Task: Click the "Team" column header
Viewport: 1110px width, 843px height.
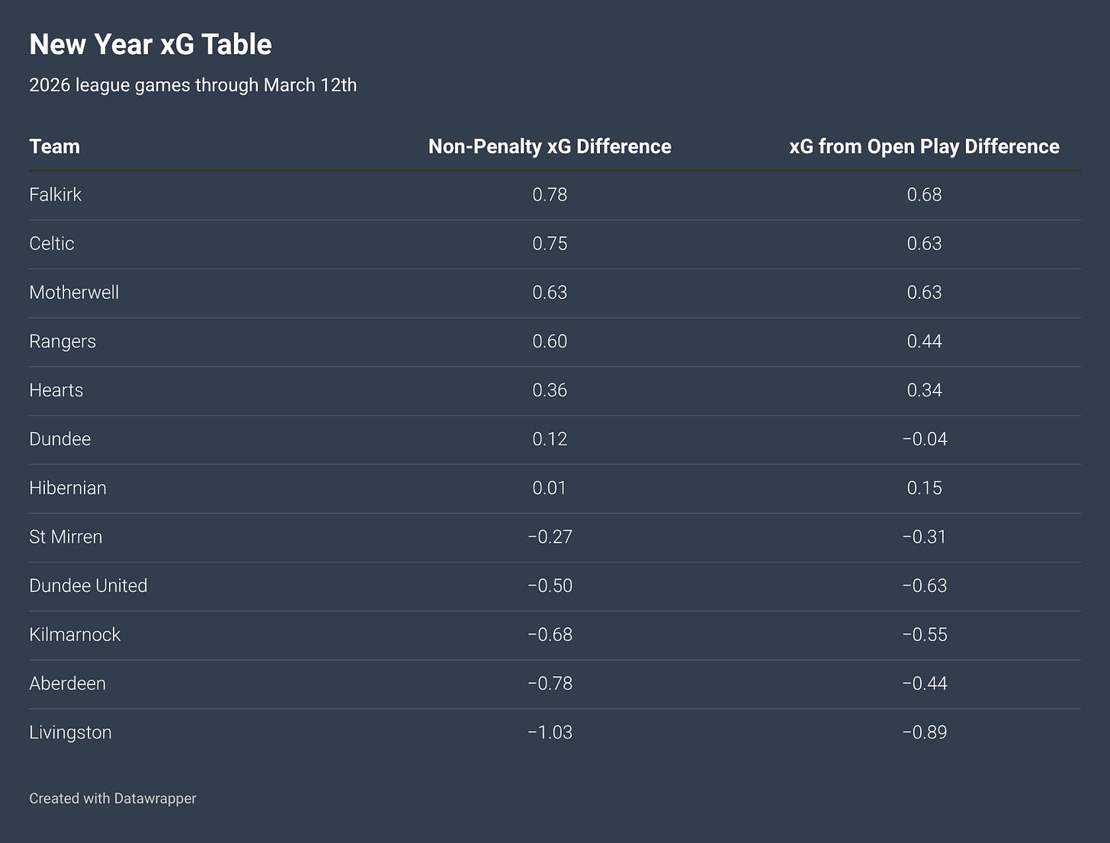Action: tap(54, 146)
